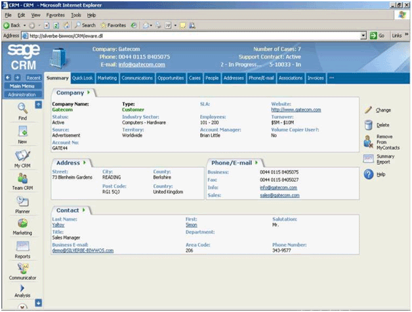Image resolution: width=412 pixels, height=312 pixels.
Task: Open the Addresses tab
Action: 234,78
